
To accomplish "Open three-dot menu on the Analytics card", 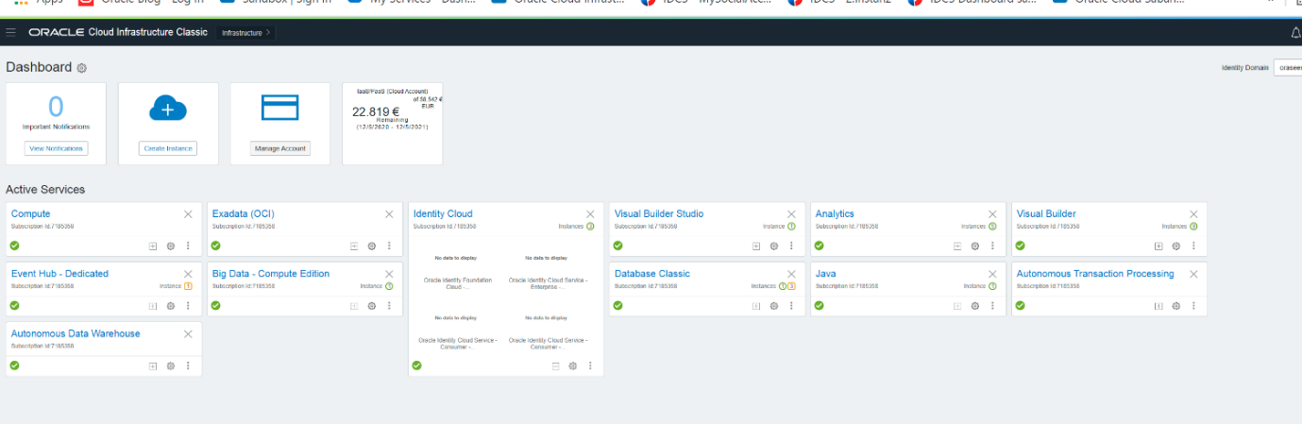I will coord(992,246).
